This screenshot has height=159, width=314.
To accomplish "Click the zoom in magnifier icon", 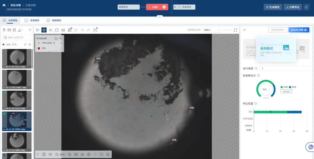I will pyautogui.click(x=69, y=154).
